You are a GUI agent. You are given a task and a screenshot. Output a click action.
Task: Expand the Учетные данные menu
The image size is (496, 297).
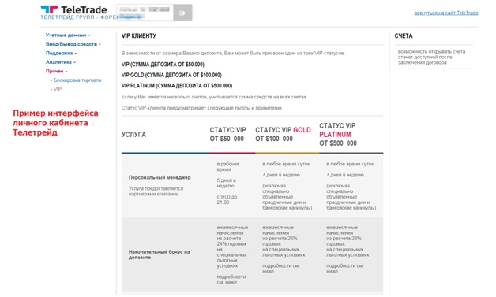pos(68,35)
